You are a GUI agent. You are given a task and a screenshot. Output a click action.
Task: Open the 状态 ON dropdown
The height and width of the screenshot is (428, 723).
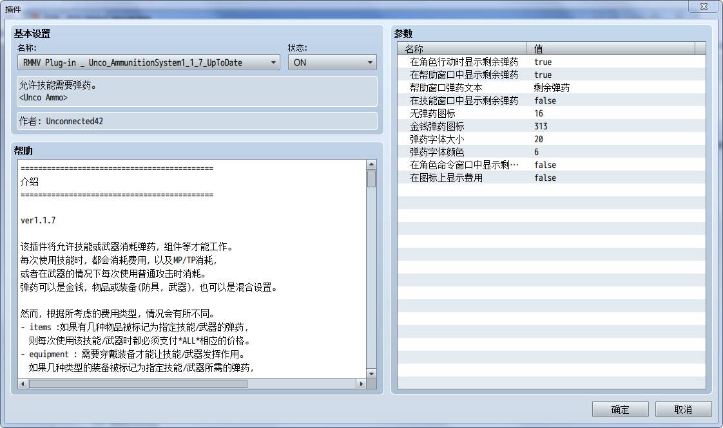click(x=332, y=62)
